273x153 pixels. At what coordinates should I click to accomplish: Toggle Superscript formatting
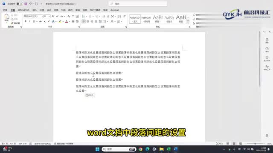click(x=49, y=21)
